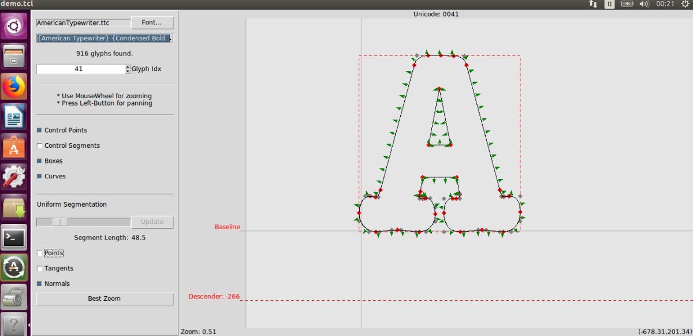Click Segment Length: 48.5 label
Screen dimensions: 693x336
click(x=110, y=238)
